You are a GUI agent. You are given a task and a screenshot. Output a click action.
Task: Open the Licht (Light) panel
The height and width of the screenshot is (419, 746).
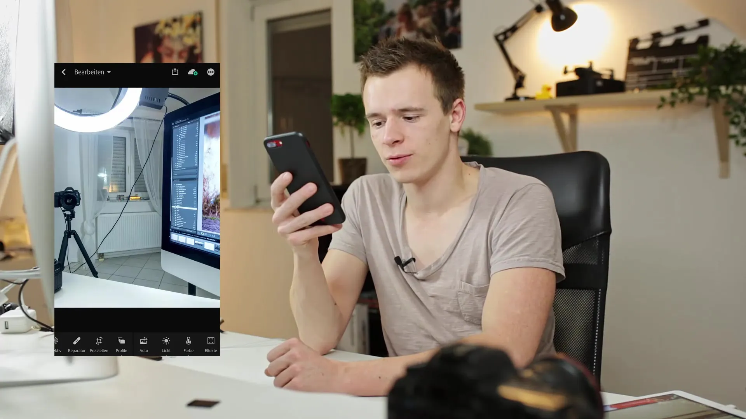click(166, 343)
